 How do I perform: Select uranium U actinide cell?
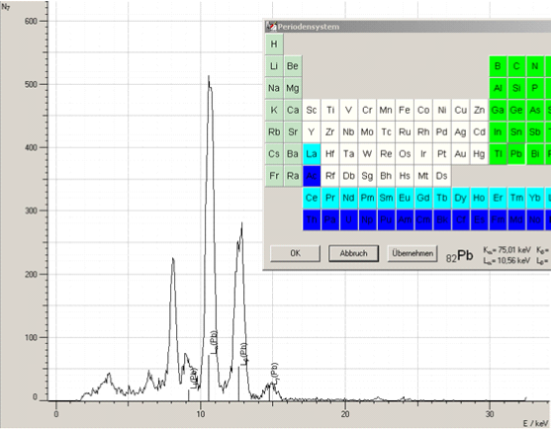point(348,219)
